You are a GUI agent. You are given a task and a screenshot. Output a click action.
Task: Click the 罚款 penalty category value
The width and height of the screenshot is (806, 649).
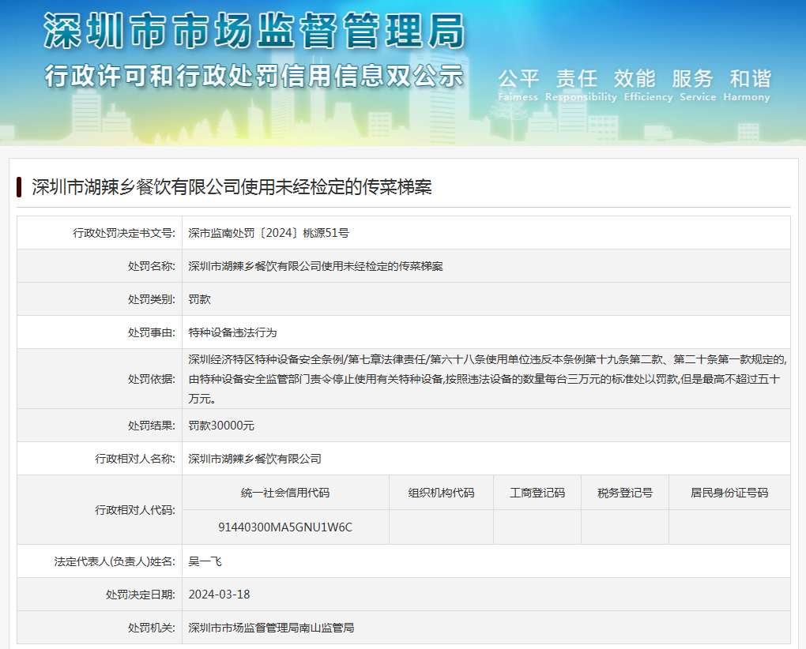[199, 299]
